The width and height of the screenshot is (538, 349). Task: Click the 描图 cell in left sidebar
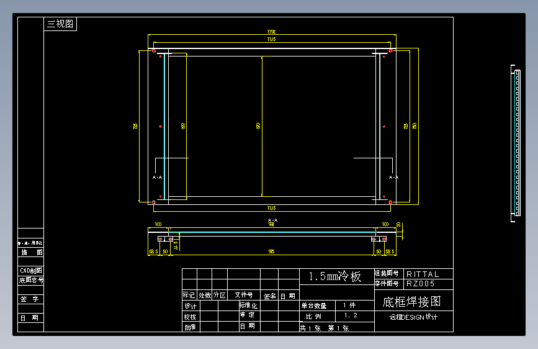31,253
